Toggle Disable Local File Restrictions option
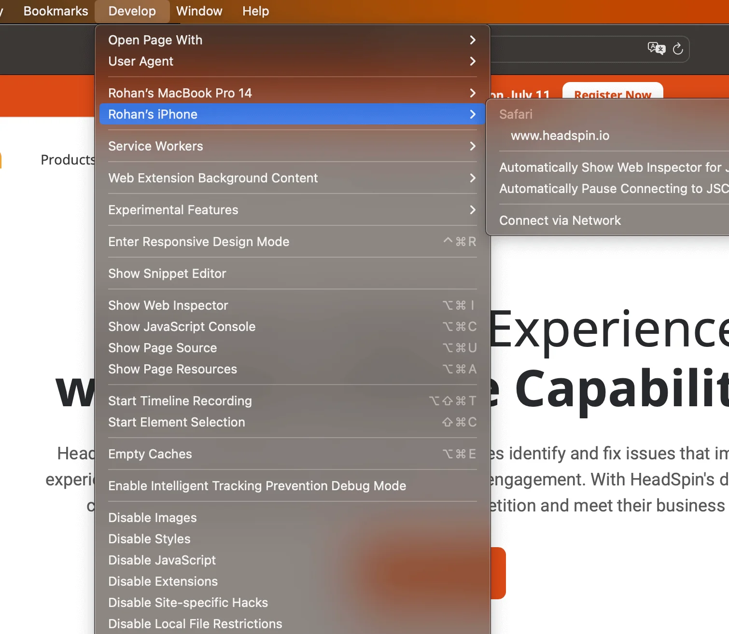Screen dimensions: 729x634 pyautogui.click(x=292, y=624)
